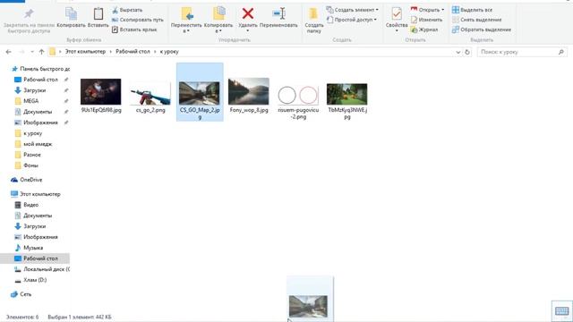Click Вставить ярлык command
Screen dimensions: 573x322
(134, 30)
